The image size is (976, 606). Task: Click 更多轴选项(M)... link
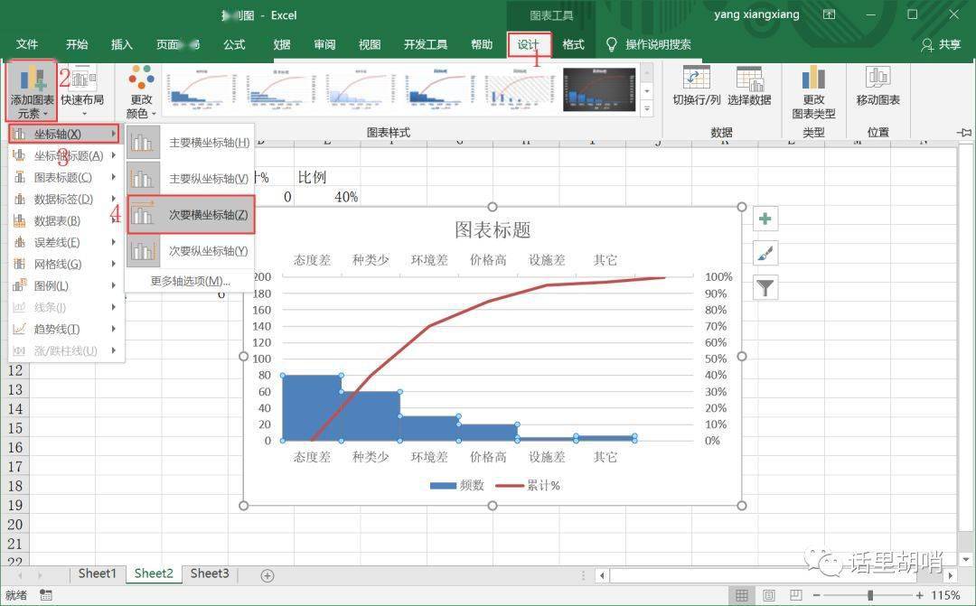pyautogui.click(x=190, y=281)
